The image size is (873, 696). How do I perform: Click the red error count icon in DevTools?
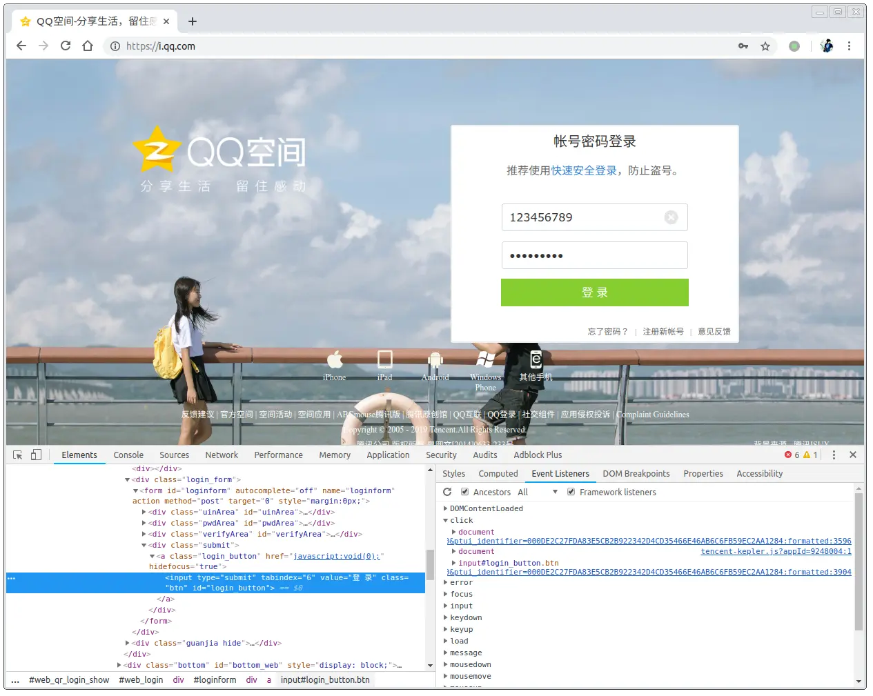(788, 455)
